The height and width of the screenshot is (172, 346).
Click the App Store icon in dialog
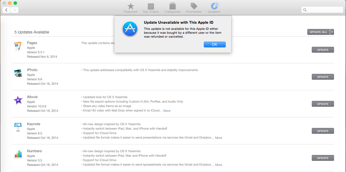[130, 29]
